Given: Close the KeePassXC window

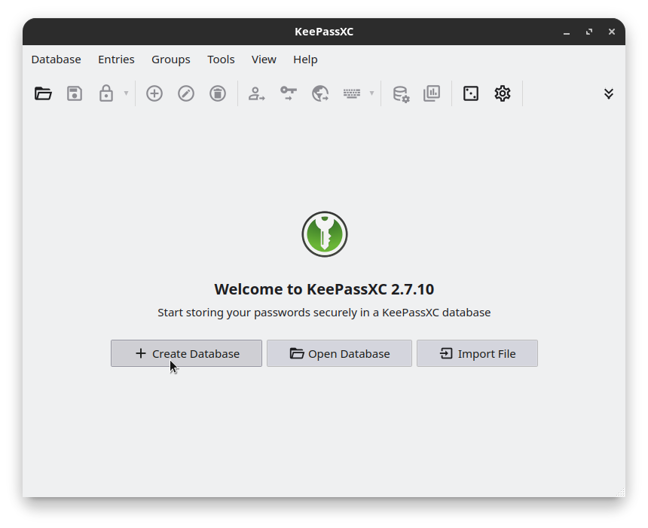Looking at the screenshot, I should tap(612, 32).
